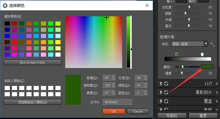Click Pick Screen Color button
Viewport: 220px width, 119px height.
[x=33, y=63]
